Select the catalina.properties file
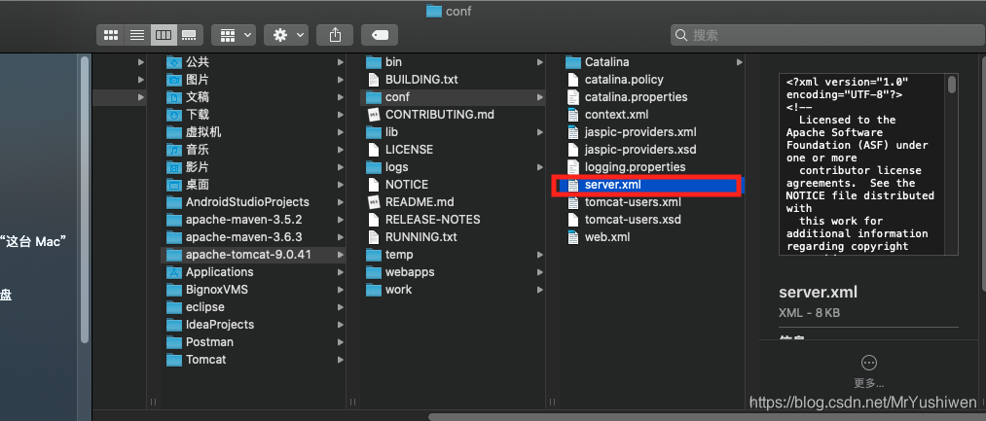The width and height of the screenshot is (986, 421). 653,97
